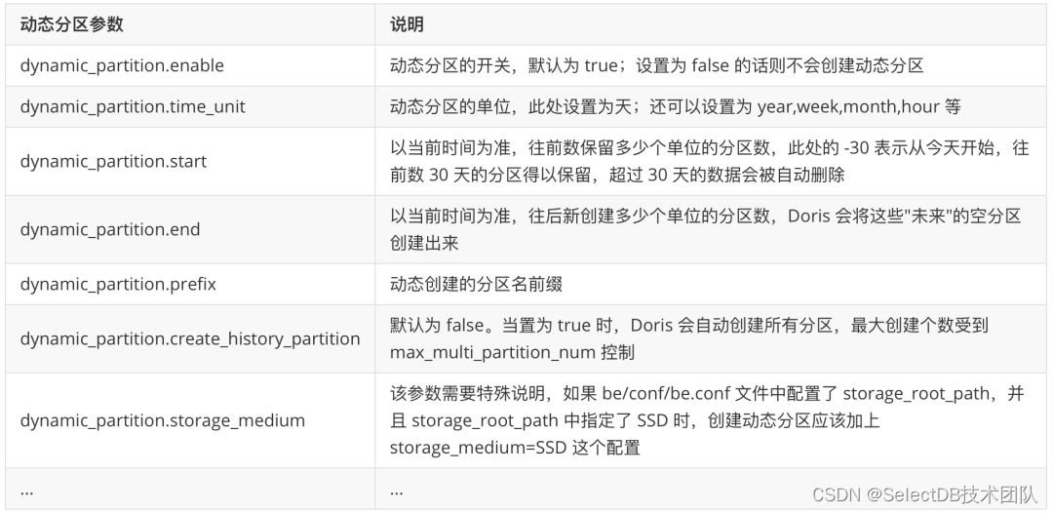Click the 动态创建的分区名前缀 description cell
The width and height of the screenshot is (1053, 513).
tap(474, 284)
